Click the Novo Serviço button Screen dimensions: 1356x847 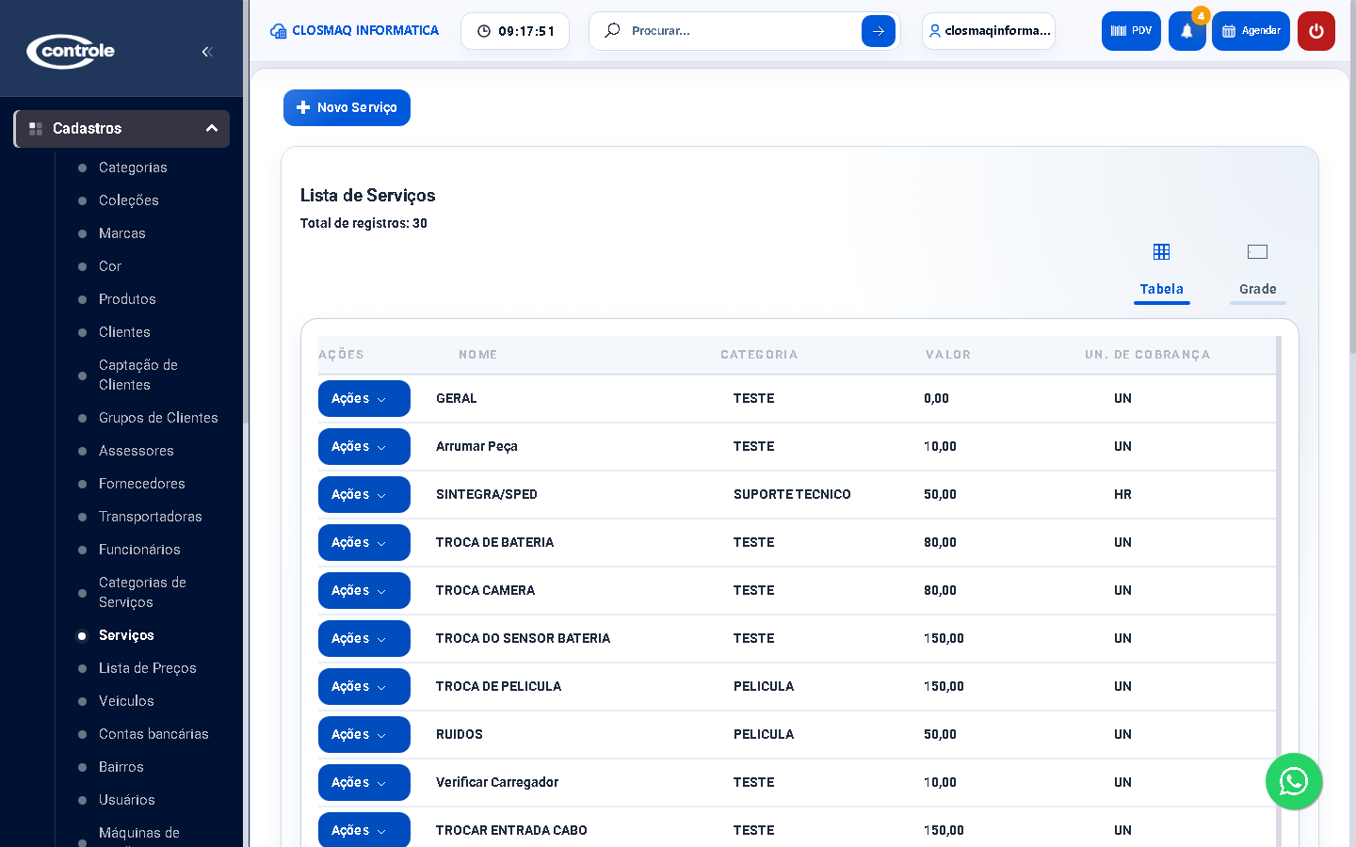347,107
